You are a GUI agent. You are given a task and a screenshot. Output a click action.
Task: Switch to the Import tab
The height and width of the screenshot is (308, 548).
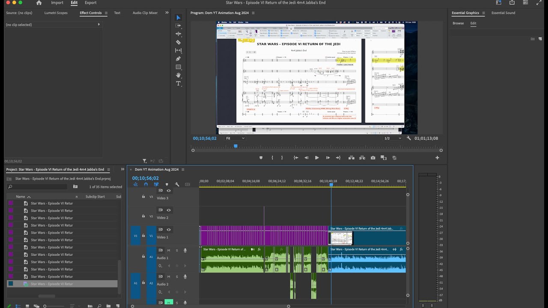pos(57,3)
